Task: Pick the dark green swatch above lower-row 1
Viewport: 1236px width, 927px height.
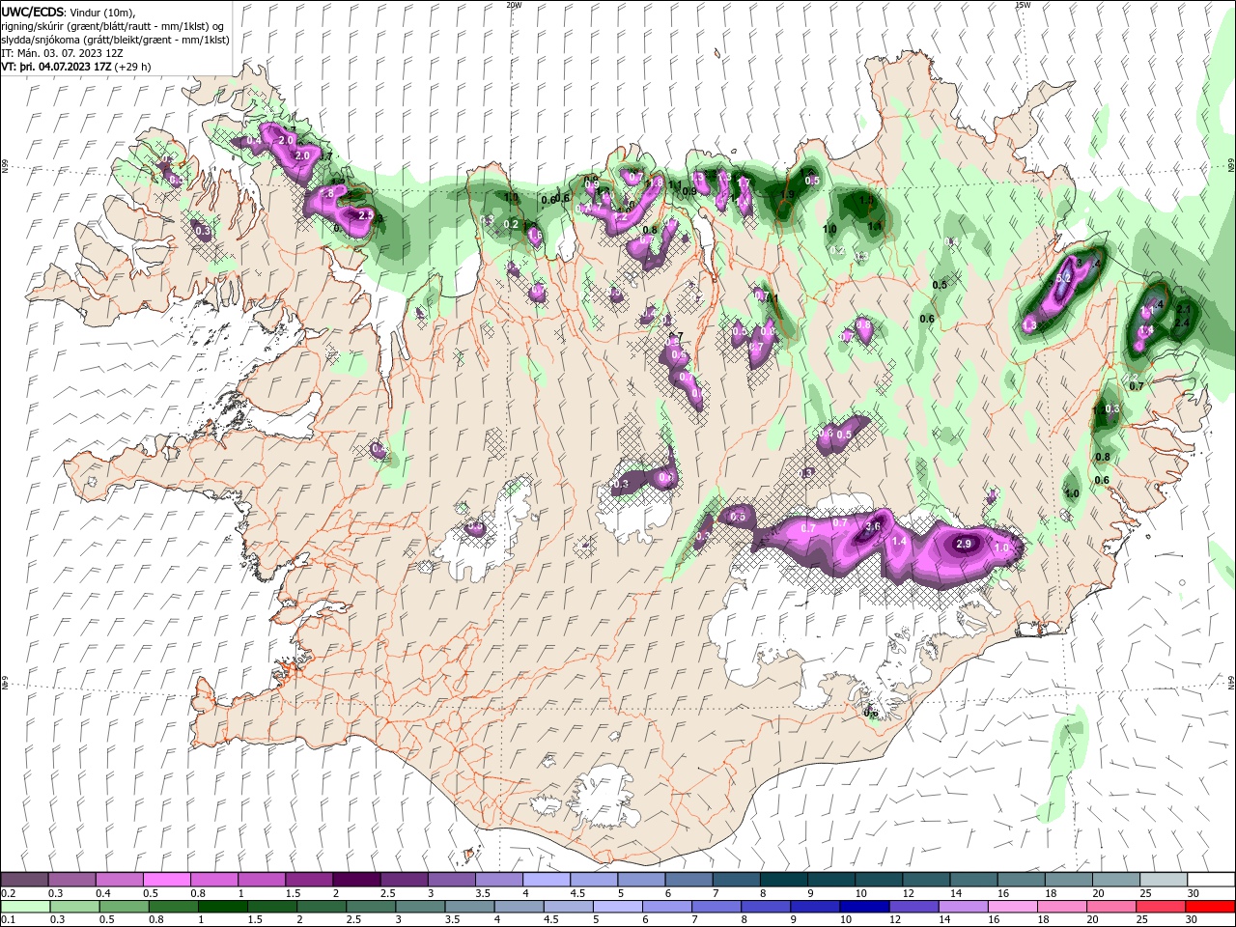Action: click(x=222, y=907)
